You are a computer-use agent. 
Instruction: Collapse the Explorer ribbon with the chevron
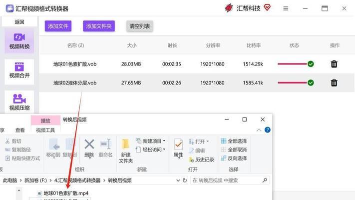[x=259, y=130]
